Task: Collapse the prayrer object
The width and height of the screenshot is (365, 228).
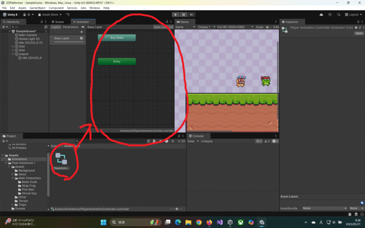Action: pos(13,54)
